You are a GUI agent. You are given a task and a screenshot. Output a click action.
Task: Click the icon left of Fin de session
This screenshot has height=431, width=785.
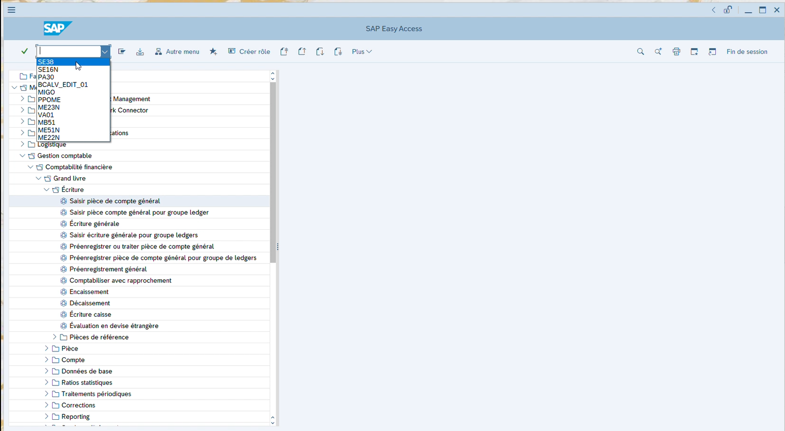712,52
